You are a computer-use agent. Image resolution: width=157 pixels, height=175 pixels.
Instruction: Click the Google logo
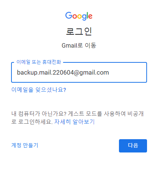coord(79,16)
